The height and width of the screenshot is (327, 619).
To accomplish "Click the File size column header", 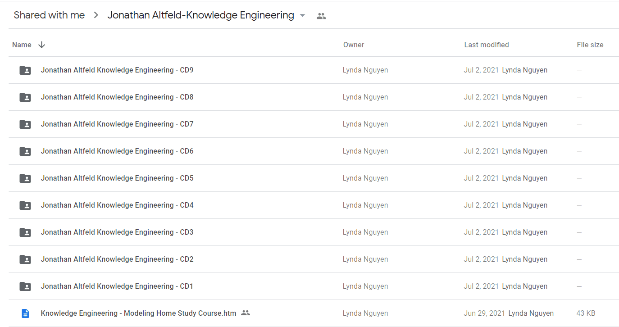I will pyautogui.click(x=590, y=45).
